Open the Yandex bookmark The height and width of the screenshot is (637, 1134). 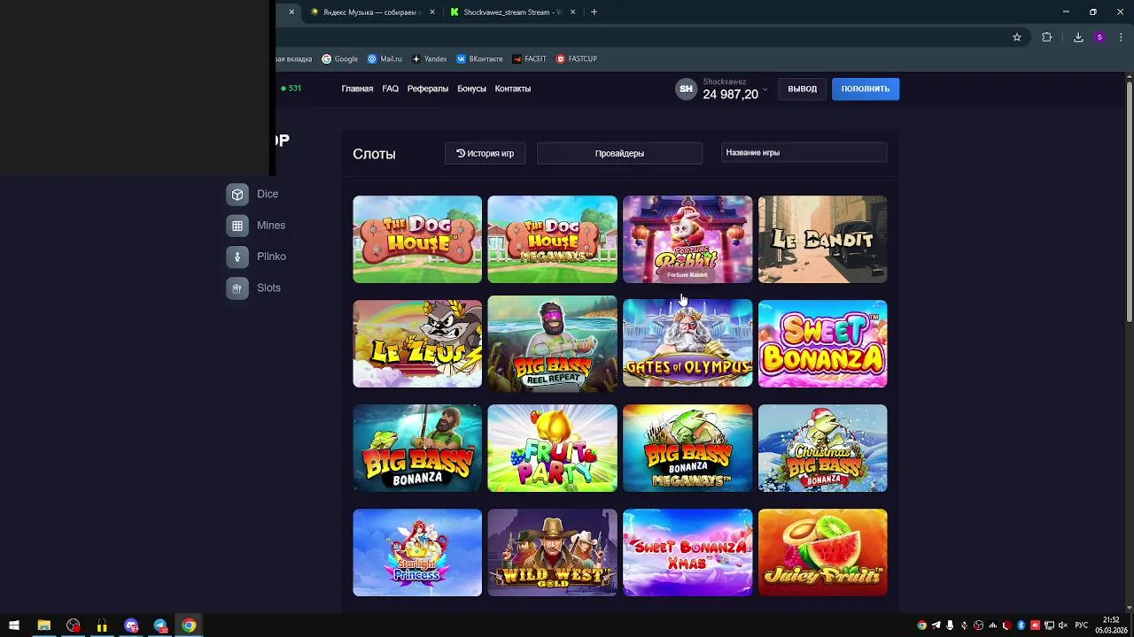coord(430,59)
